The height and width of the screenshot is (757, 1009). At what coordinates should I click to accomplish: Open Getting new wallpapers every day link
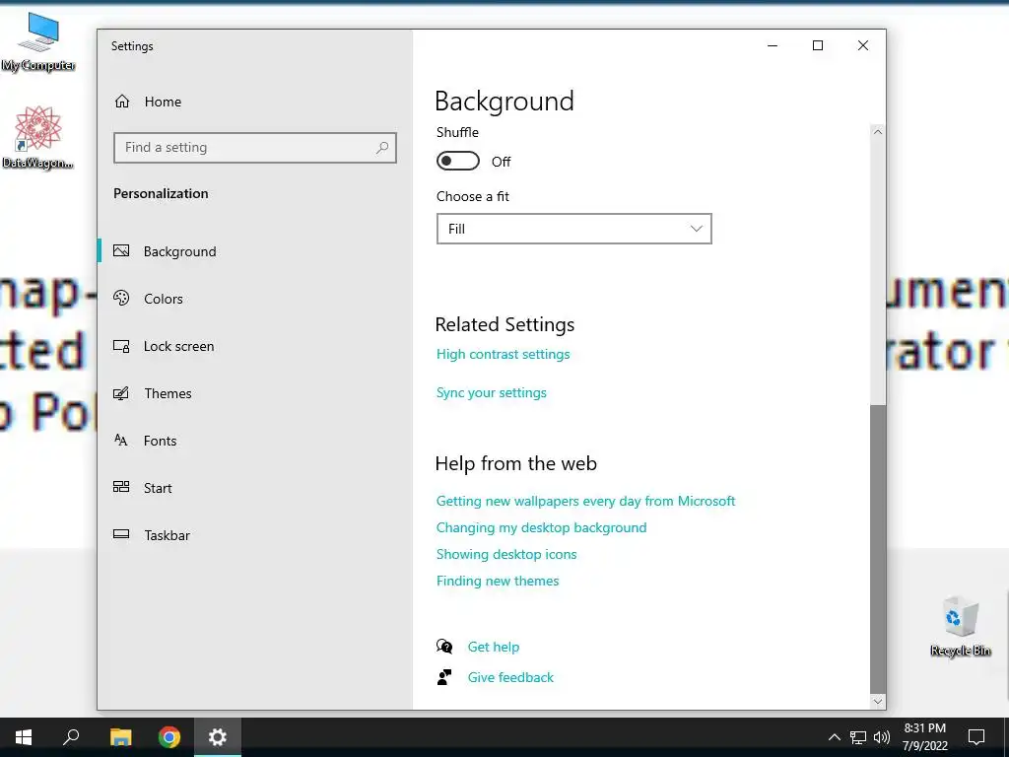[585, 501]
